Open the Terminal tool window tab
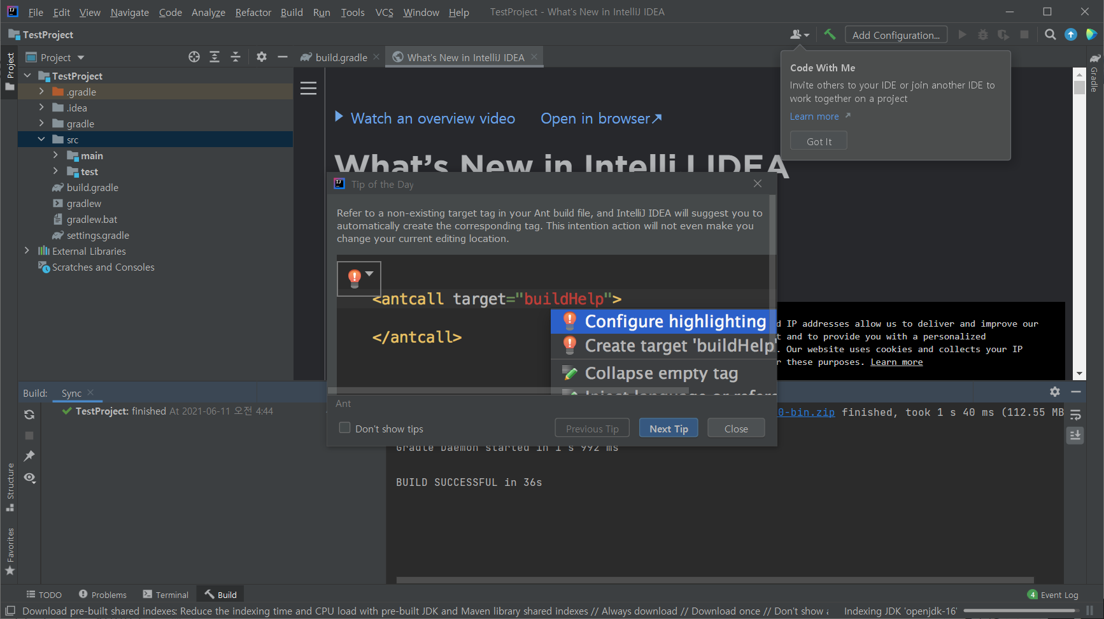1104x619 pixels. point(166,595)
